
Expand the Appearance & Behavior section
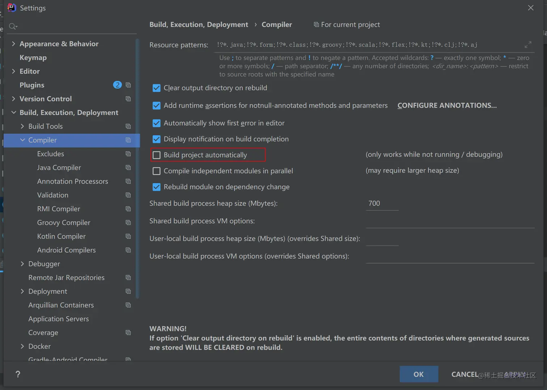(x=13, y=44)
